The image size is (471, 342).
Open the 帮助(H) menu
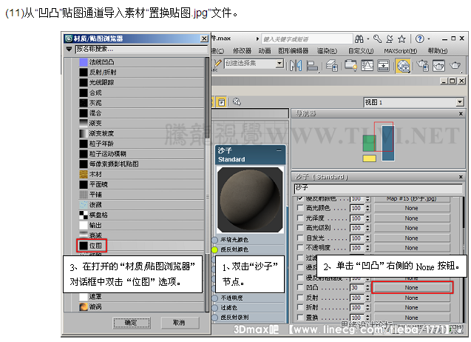click(438, 51)
